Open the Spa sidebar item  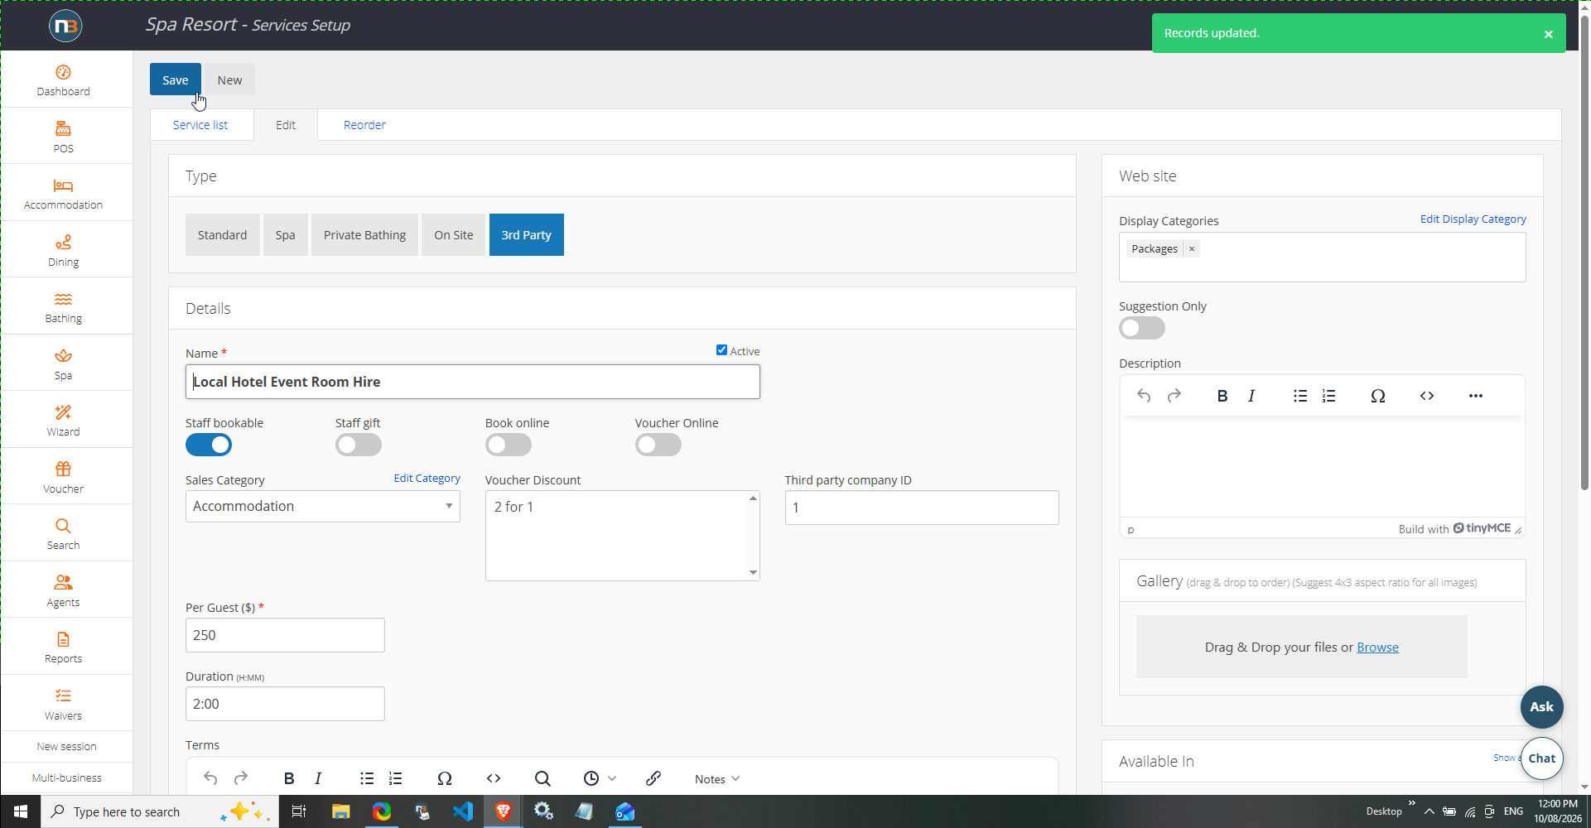point(63,364)
